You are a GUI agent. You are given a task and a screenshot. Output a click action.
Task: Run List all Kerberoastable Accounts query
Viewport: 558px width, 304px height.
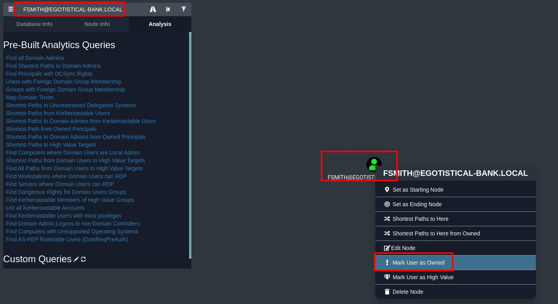click(45, 208)
